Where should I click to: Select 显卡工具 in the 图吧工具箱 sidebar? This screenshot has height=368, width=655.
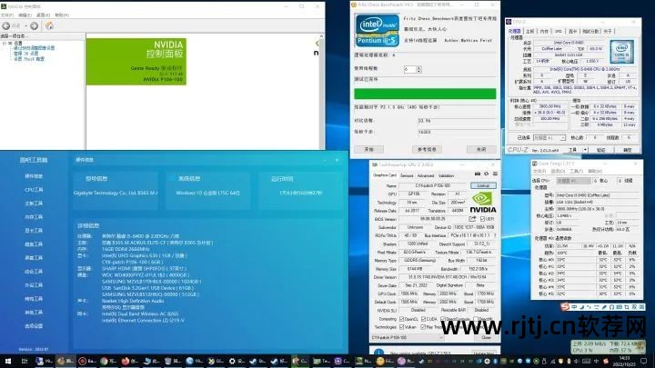click(x=34, y=231)
